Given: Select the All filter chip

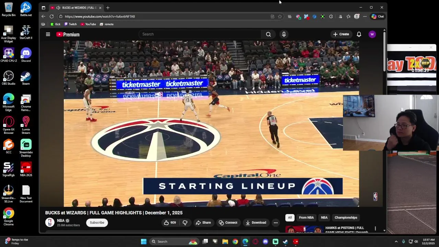Looking at the screenshot, I should tap(290, 217).
